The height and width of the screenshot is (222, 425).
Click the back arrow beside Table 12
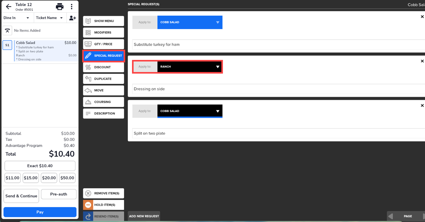(8, 7)
